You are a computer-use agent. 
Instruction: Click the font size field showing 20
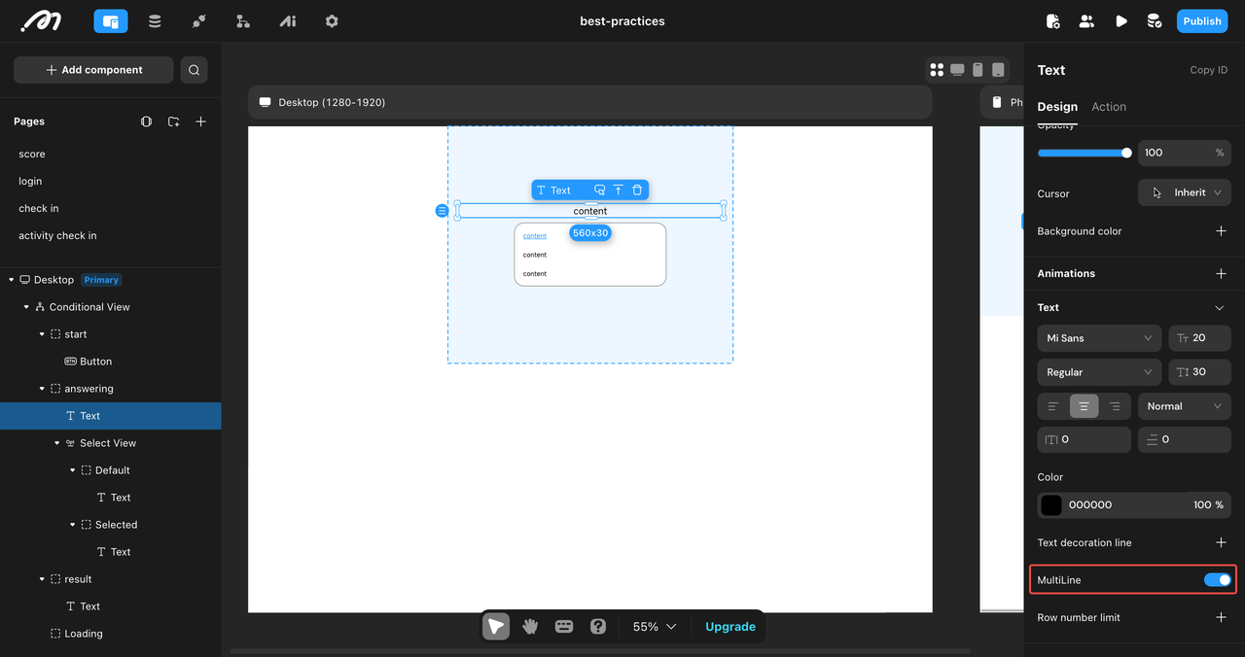[1199, 338]
